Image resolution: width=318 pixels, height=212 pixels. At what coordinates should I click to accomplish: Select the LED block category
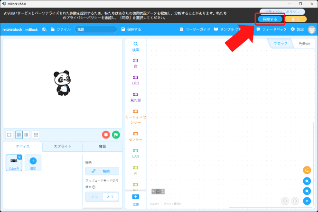coord(136,80)
